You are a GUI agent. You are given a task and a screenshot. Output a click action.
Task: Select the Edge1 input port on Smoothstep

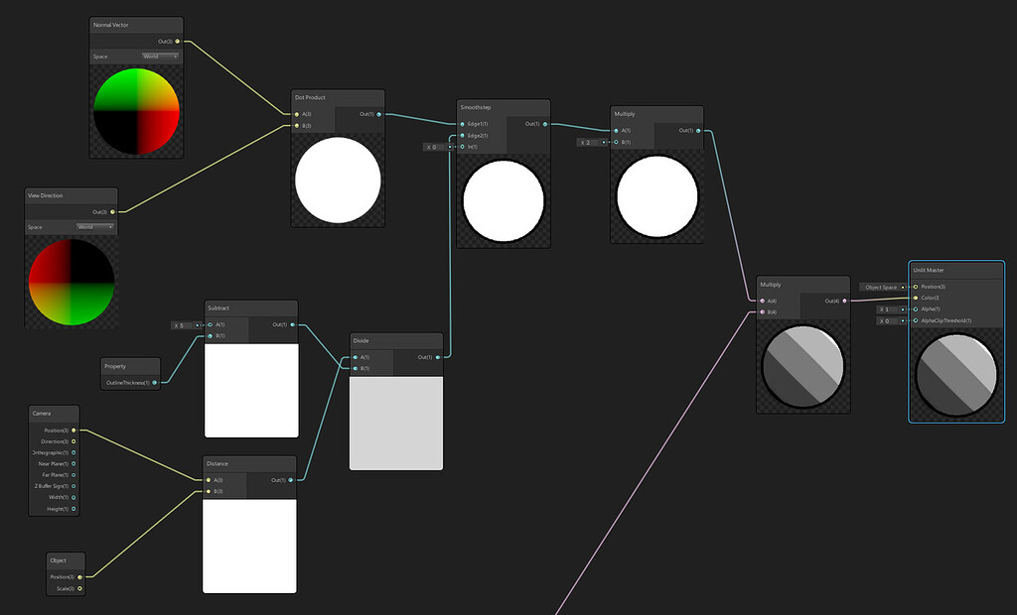coord(462,124)
